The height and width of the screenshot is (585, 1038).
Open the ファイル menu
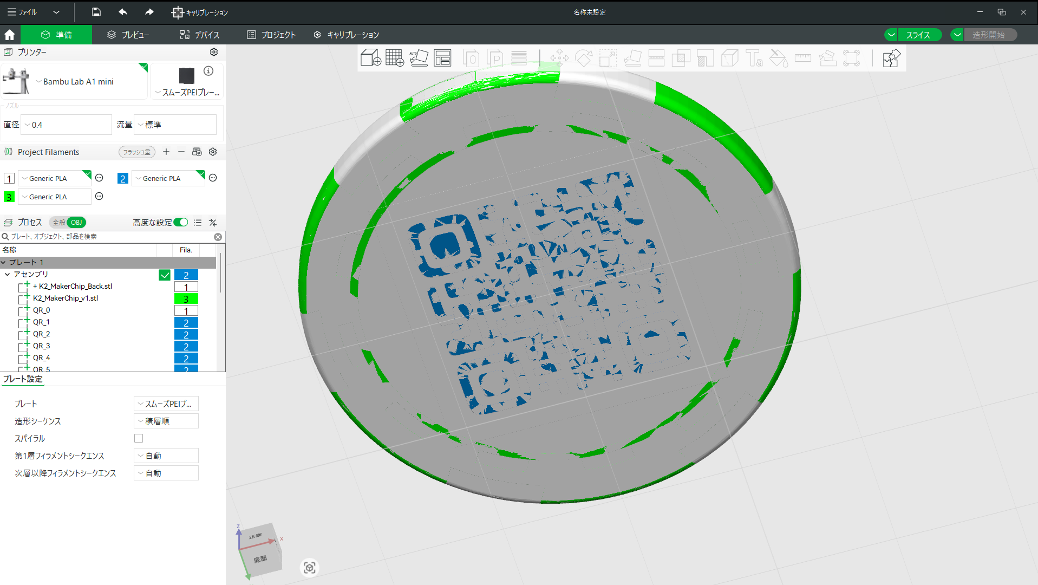click(x=23, y=12)
